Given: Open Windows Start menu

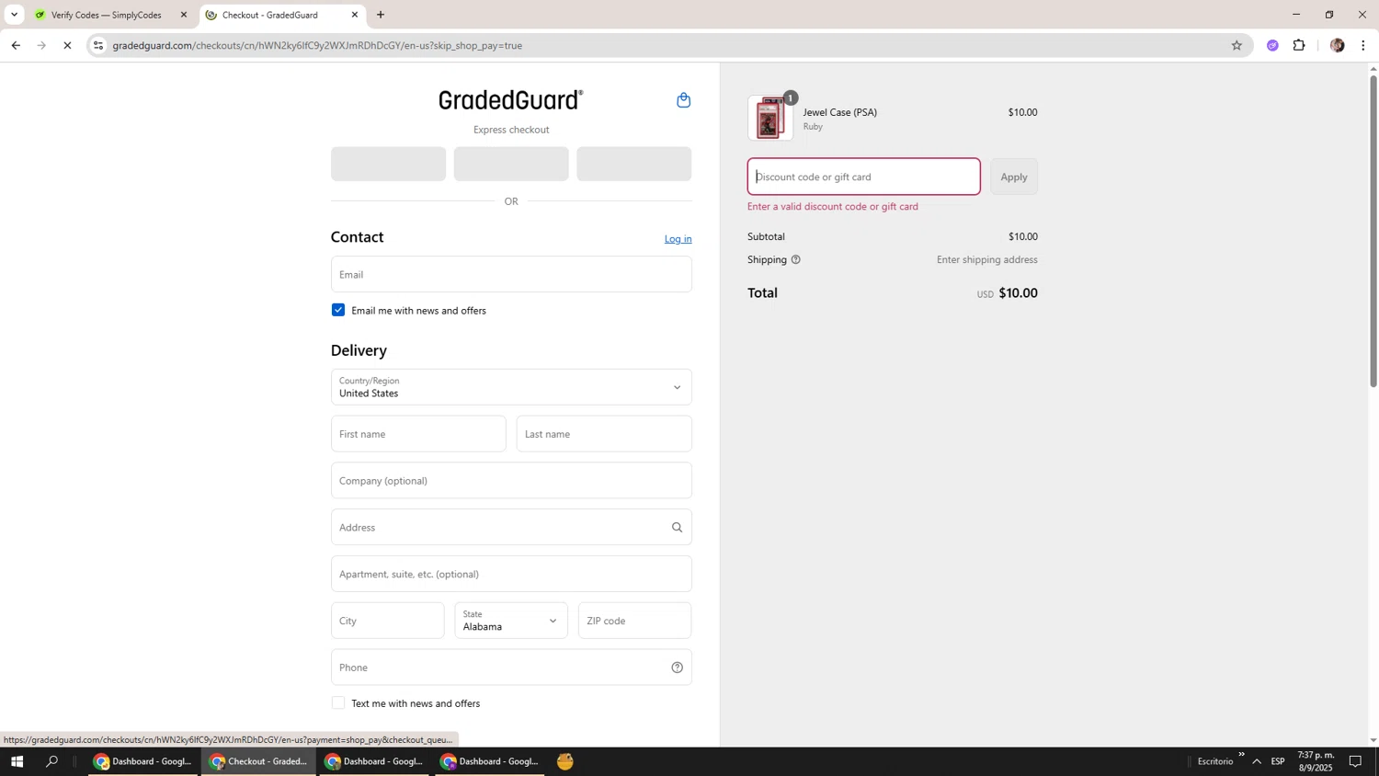Looking at the screenshot, I should pyautogui.click(x=17, y=761).
